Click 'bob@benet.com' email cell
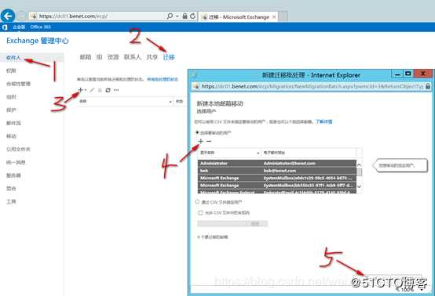This screenshot has width=435, height=296. (x=280, y=171)
